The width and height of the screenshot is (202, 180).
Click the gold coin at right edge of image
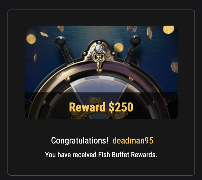tap(174, 67)
